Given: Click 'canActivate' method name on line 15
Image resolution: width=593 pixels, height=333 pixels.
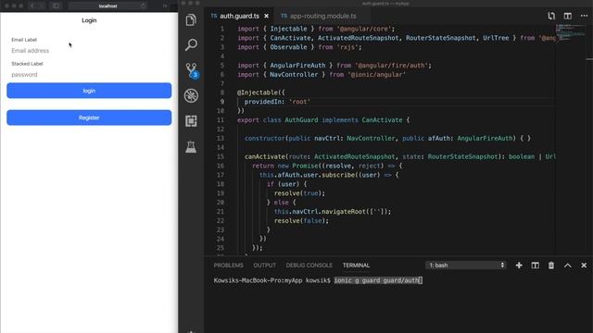Looking at the screenshot, I should [x=265, y=156].
